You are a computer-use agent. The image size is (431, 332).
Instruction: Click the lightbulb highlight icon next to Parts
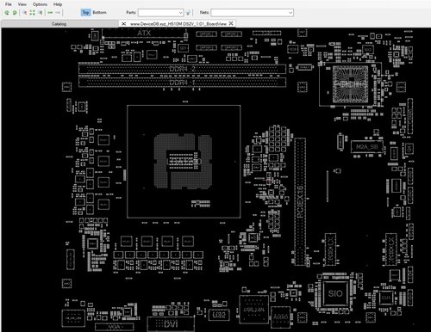click(x=188, y=13)
